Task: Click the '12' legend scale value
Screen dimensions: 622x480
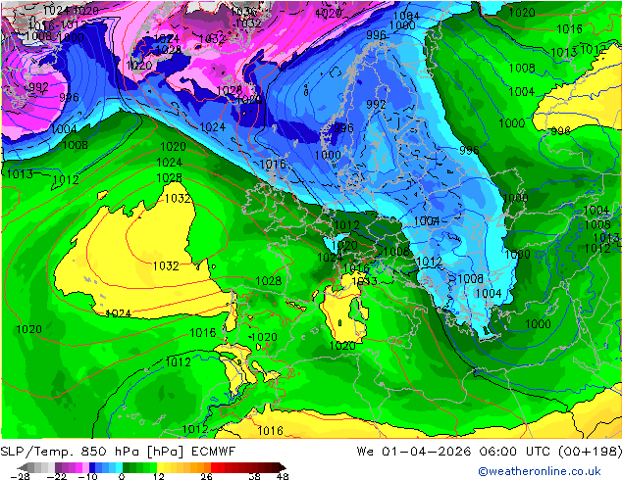Action: 159,476
